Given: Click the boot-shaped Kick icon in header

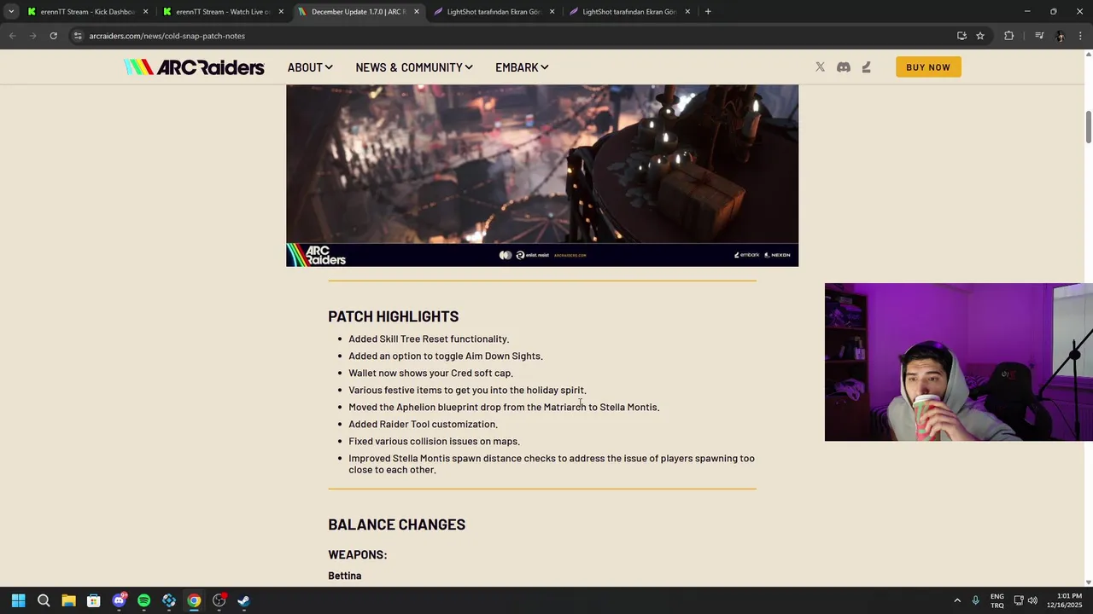Looking at the screenshot, I should [867, 67].
